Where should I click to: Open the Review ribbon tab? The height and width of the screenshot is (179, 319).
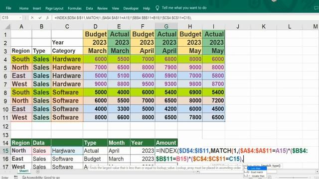(x=102, y=8)
